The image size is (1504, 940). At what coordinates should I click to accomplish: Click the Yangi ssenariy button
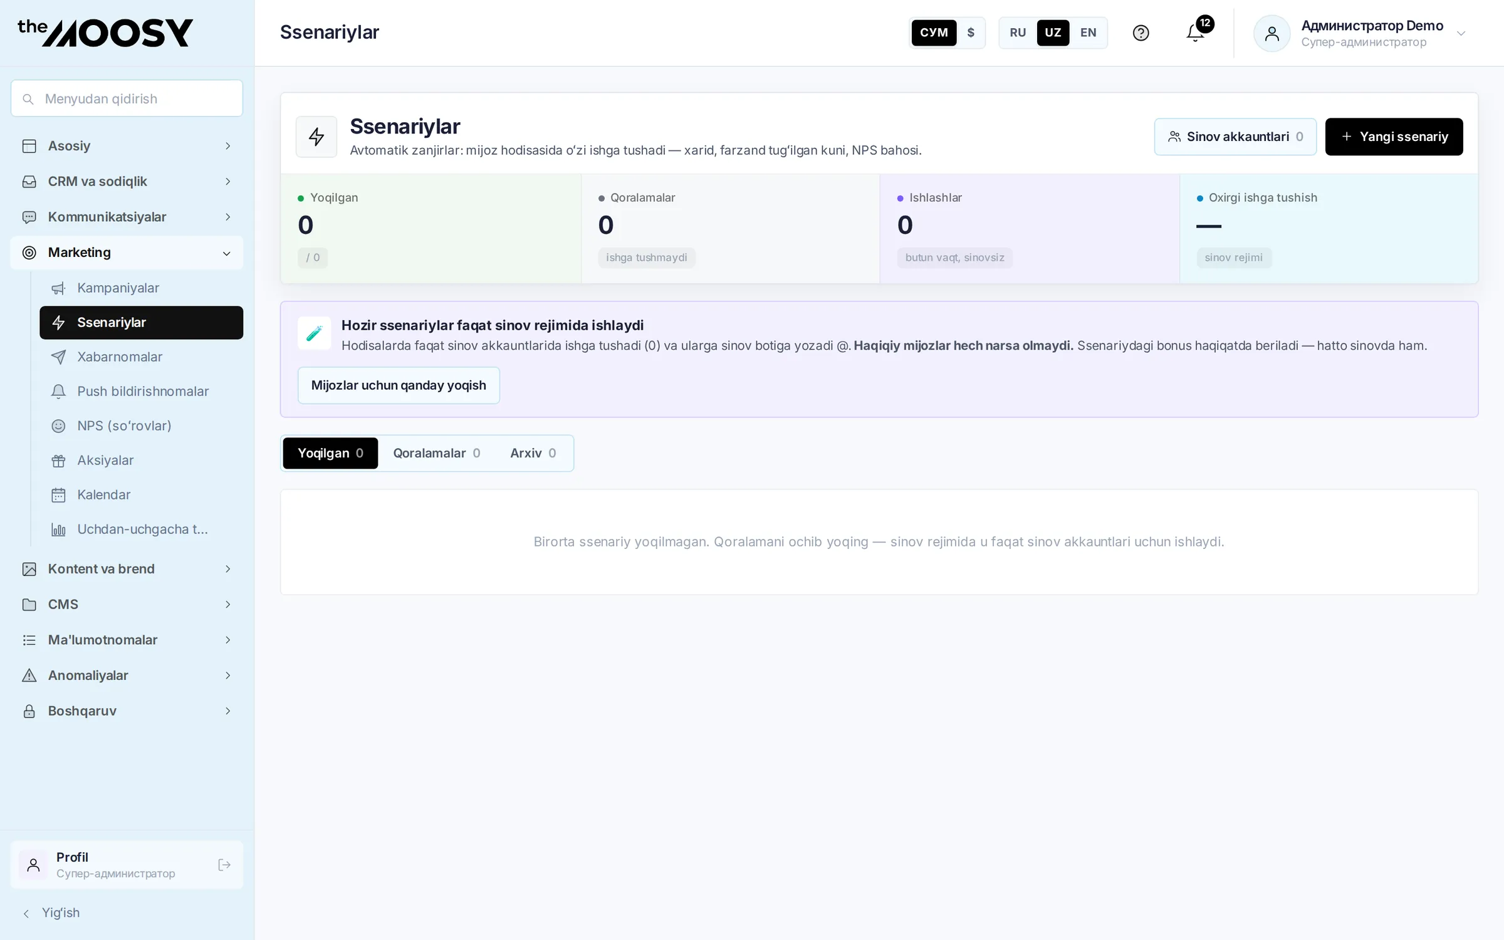click(1394, 137)
